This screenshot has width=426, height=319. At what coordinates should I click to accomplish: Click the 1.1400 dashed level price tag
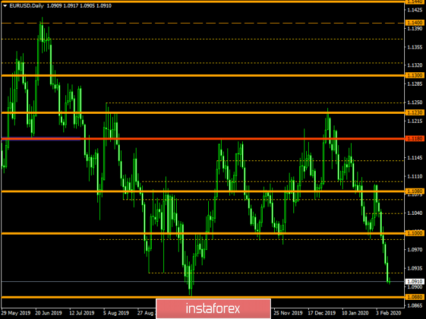413,22
